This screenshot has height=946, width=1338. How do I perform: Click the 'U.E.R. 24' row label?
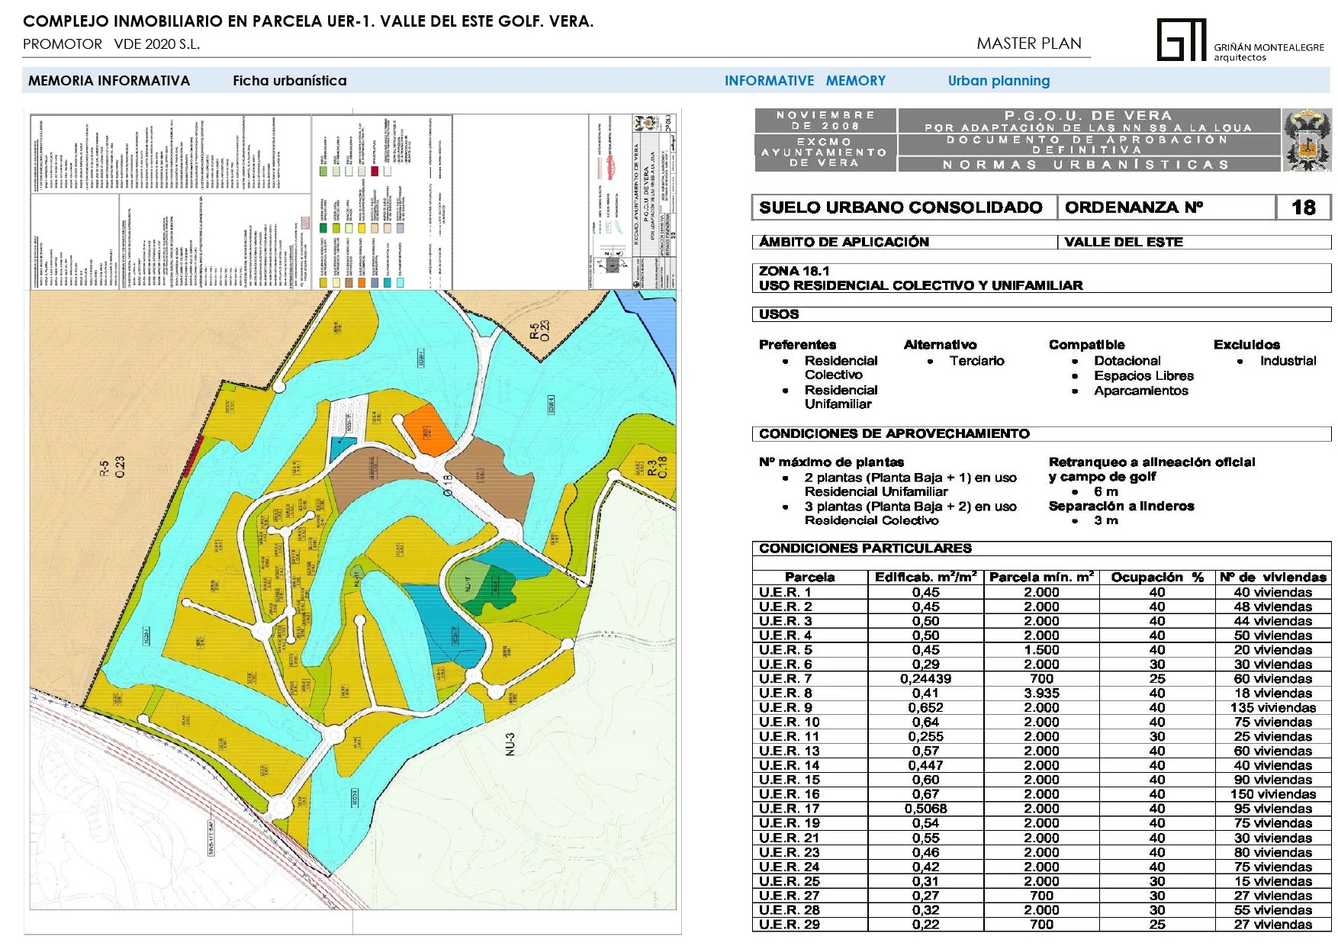789,867
